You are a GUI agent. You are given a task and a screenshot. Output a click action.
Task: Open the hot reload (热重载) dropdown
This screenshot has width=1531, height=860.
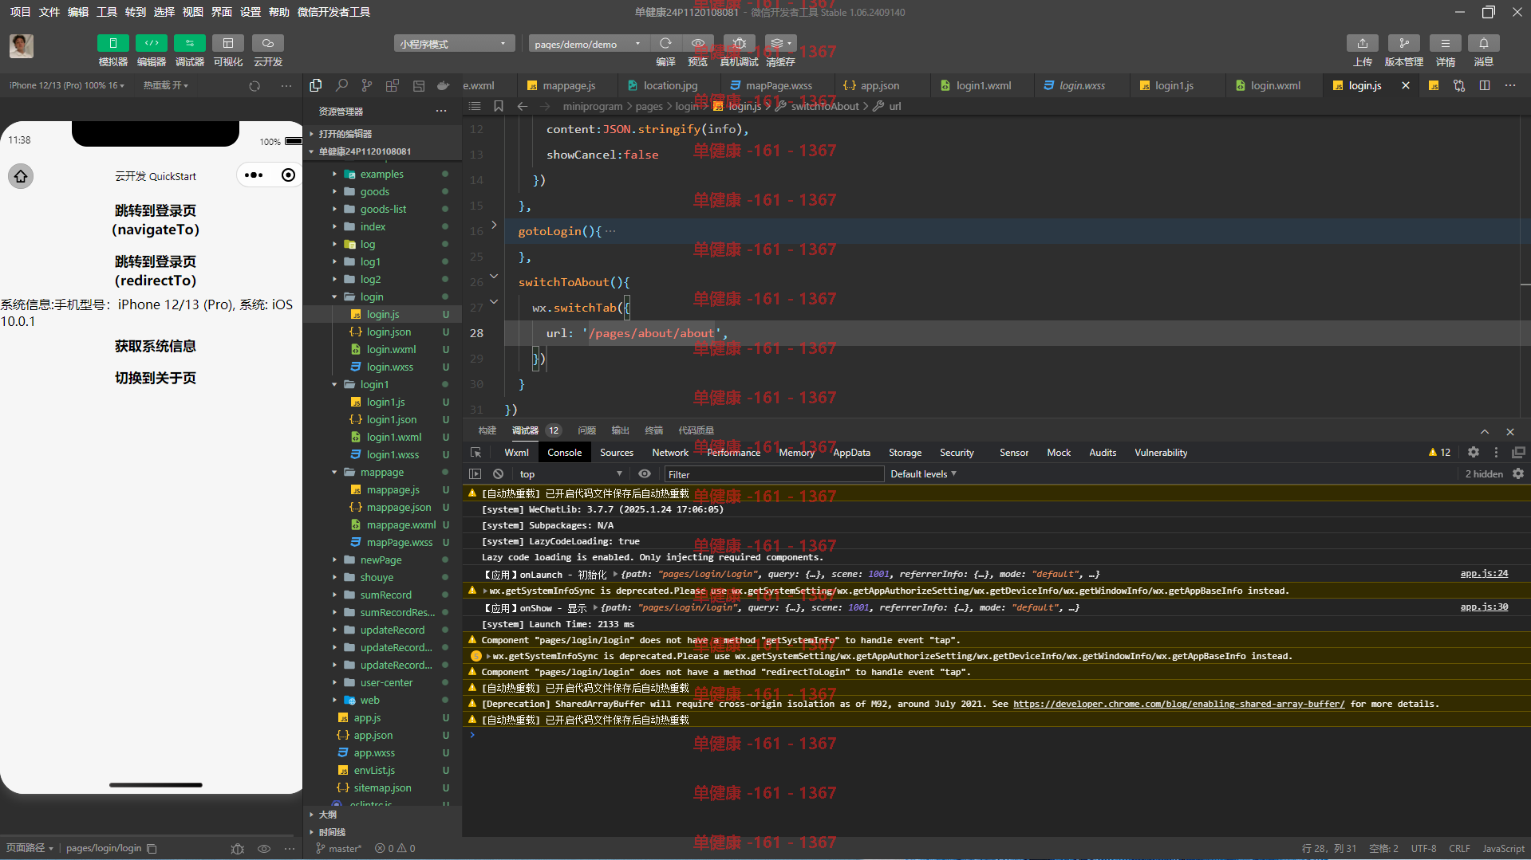(x=166, y=85)
